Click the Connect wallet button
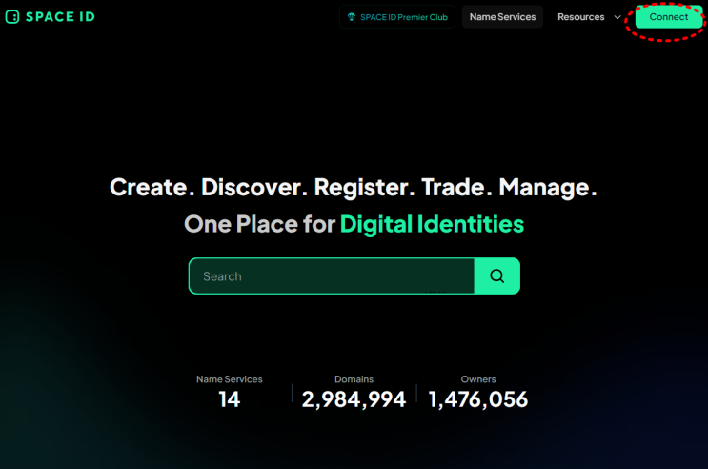Screen dimensions: 708x469 668,17
